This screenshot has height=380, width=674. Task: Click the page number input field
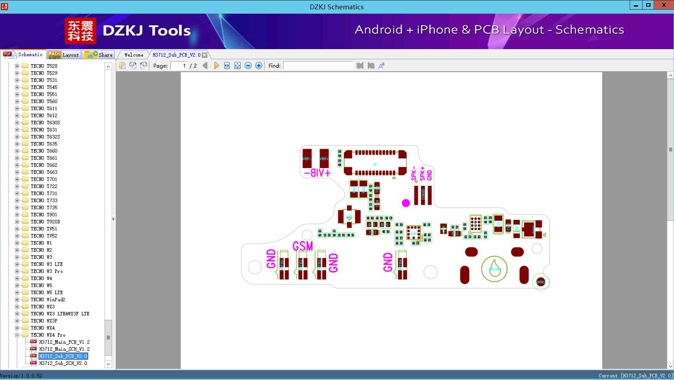click(x=179, y=65)
